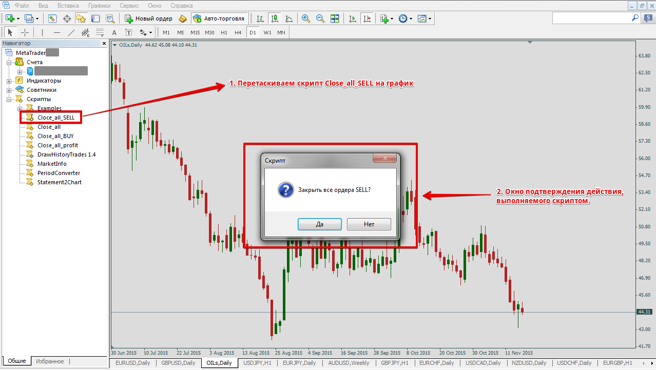Open the Графики menu
This screenshot has height=370, width=656.
point(99,5)
